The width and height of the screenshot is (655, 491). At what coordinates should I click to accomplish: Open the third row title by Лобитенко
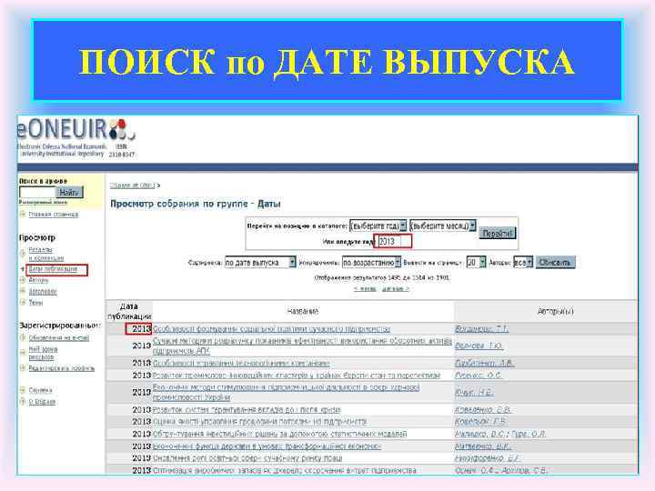[x=241, y=363]
